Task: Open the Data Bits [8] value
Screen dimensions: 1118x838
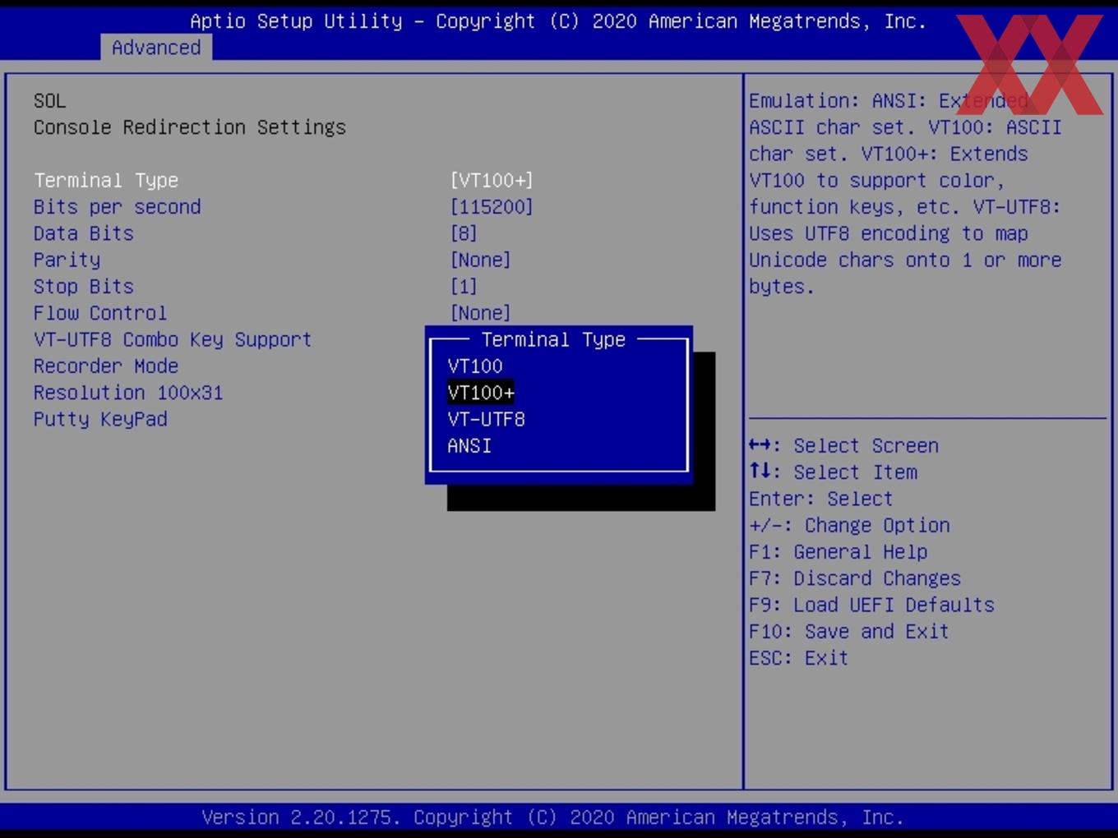Action: pos(464,233)
